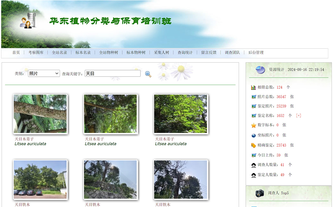
Task: Click the photo icon beside 照片总数
Action: point(253,96)
